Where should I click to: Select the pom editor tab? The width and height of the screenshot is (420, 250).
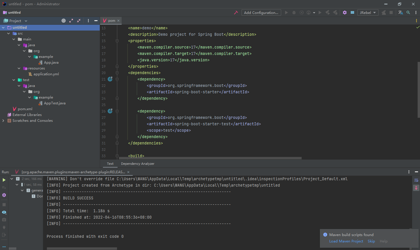click(111, 21)
